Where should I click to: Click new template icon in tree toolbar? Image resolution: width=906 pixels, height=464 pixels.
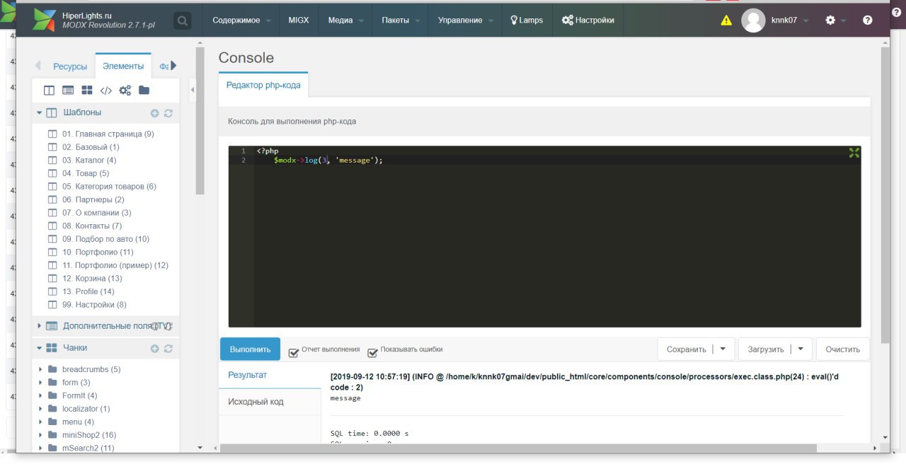(x=49, y=90)
